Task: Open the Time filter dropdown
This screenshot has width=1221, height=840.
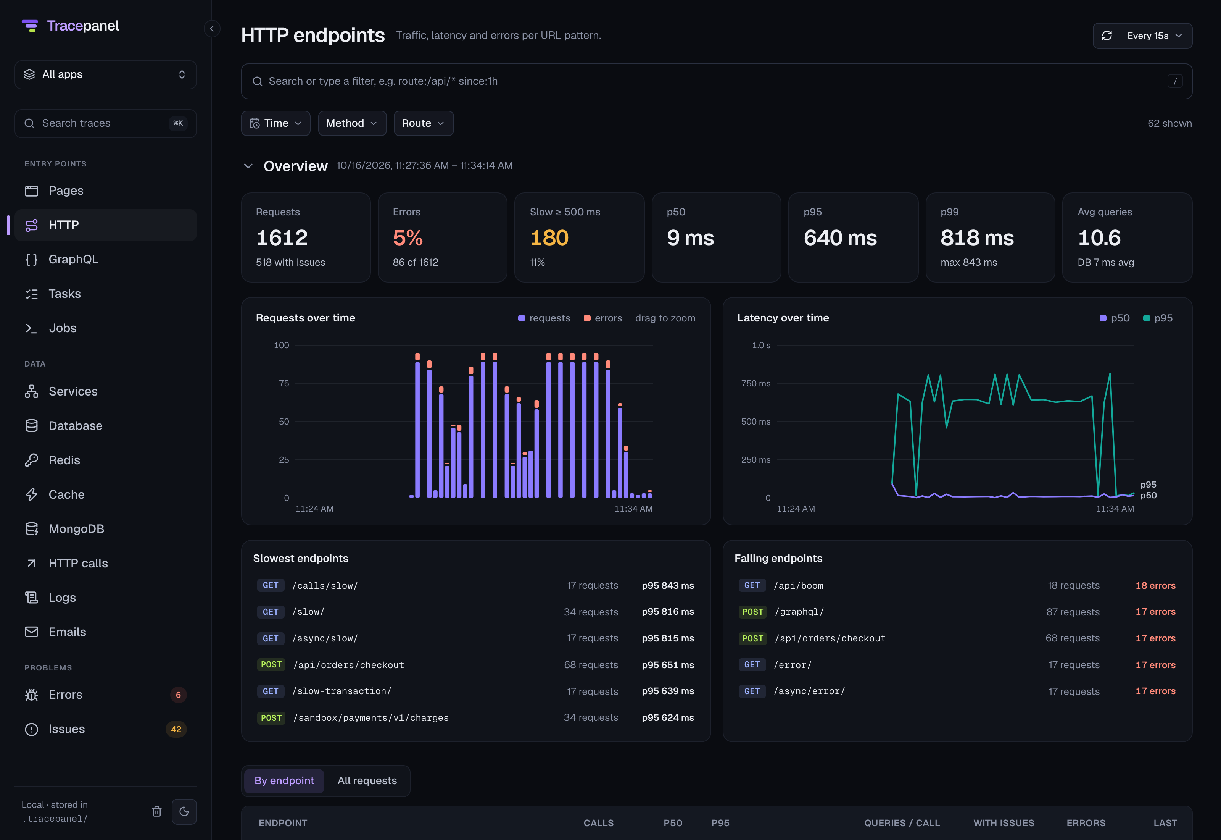Action: (275, 123)
